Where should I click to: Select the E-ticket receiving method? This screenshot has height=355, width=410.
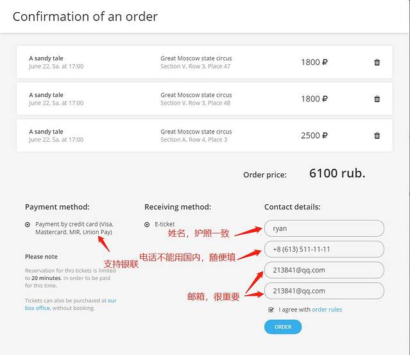click(x=147, y=225)
